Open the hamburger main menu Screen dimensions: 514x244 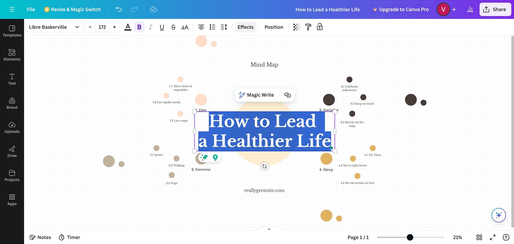[12, 9]
